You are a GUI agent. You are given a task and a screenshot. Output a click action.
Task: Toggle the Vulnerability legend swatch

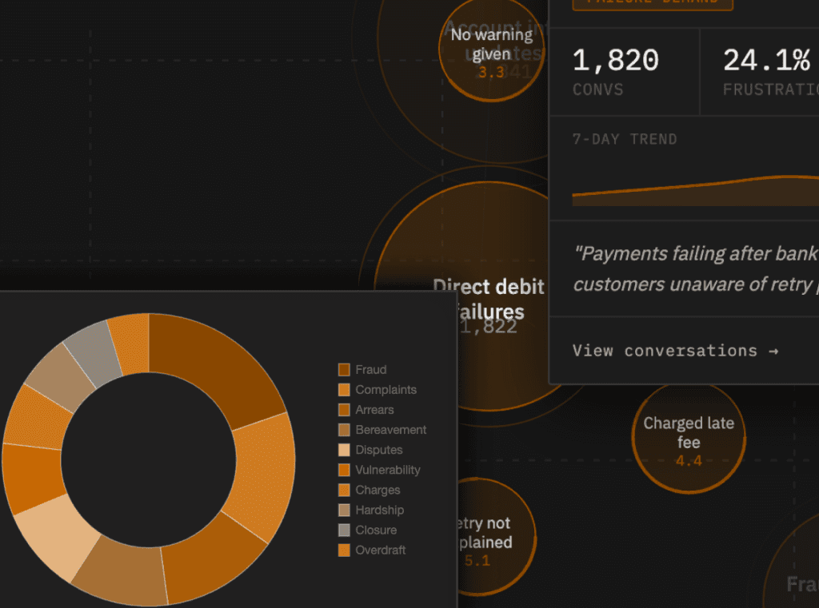point(344,471)
